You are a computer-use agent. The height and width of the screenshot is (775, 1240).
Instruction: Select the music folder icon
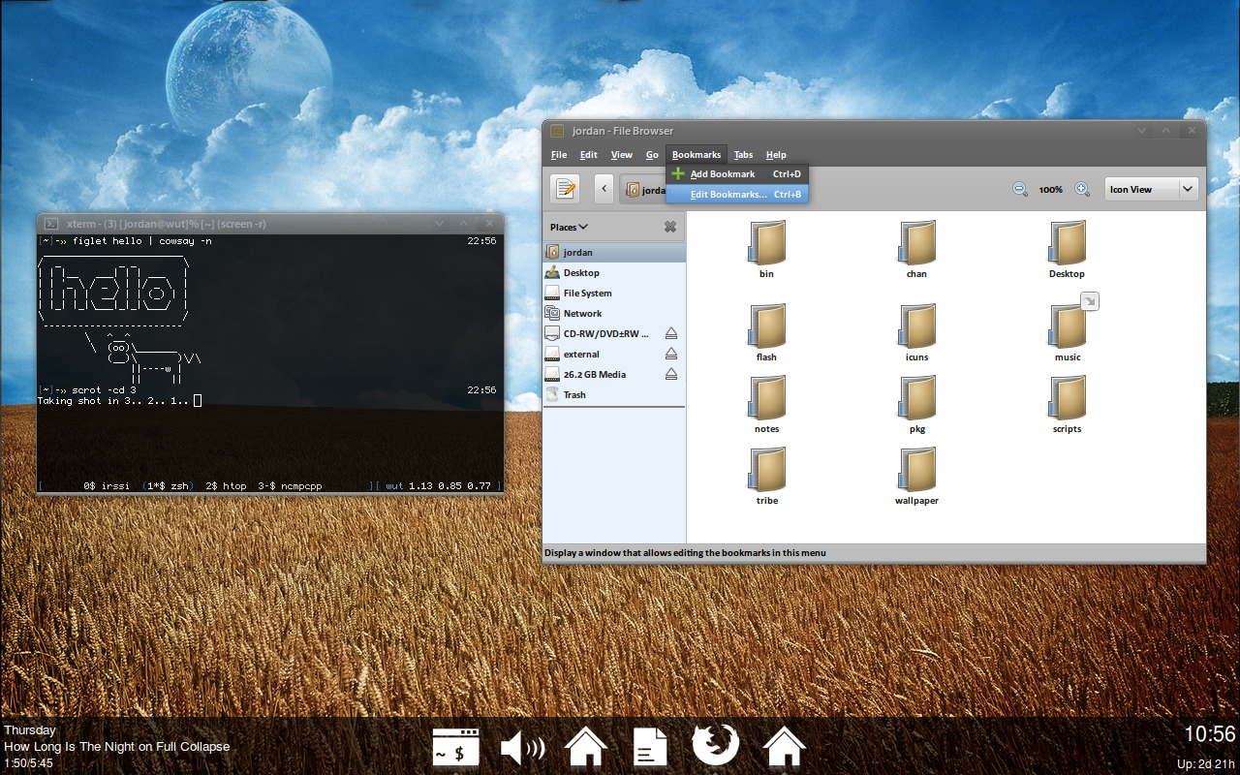coord(1067,326)
